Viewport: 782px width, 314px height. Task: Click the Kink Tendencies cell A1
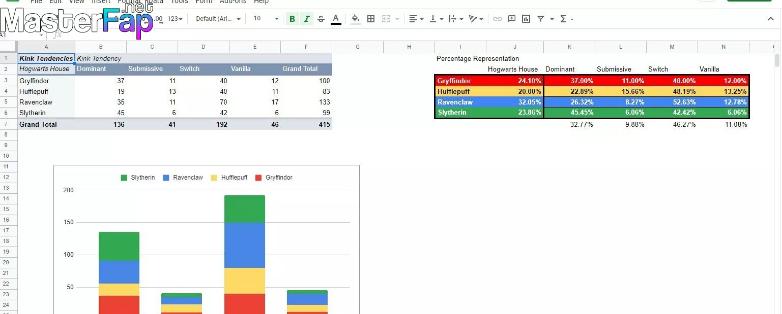point(46,58)
